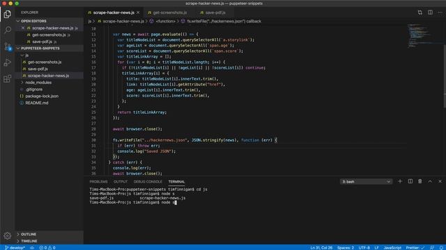Open notifications bell in status bar
446x250 pixels.
[441, 248]
